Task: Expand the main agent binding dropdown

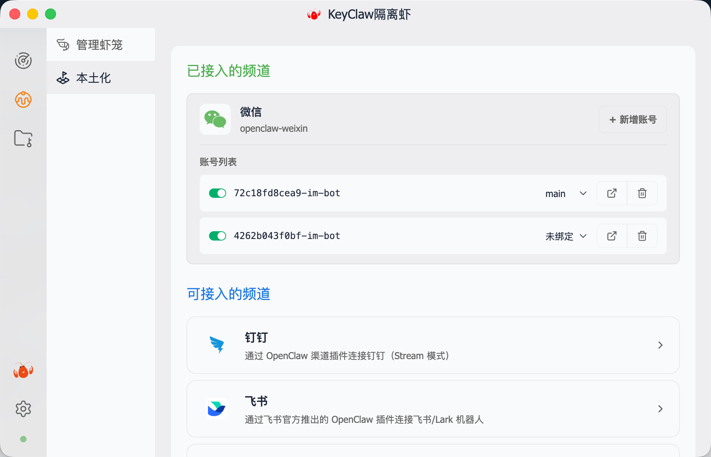Action: coord(566,194)
